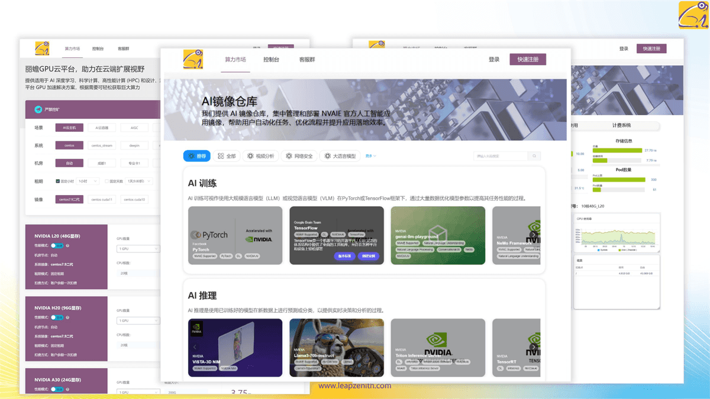Click the NVIDIA badge on VISTA-3D NIM card
Image resolution: width=710 pixels, height=399 pixels.
197,328
